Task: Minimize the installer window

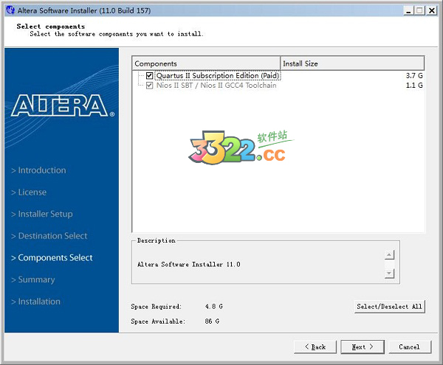Action: click(408, 11)
